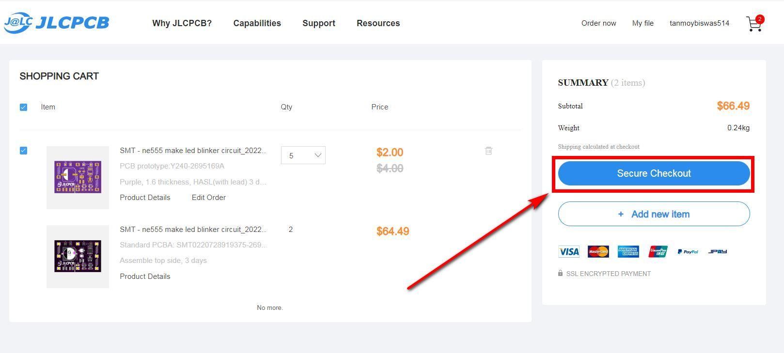Open My file
This screenshot has height=353, width=784.
point(643,23)
